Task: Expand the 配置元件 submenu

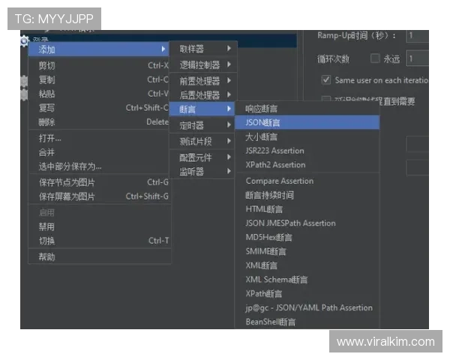Action: pyautogui.click(x=203, y=157)
